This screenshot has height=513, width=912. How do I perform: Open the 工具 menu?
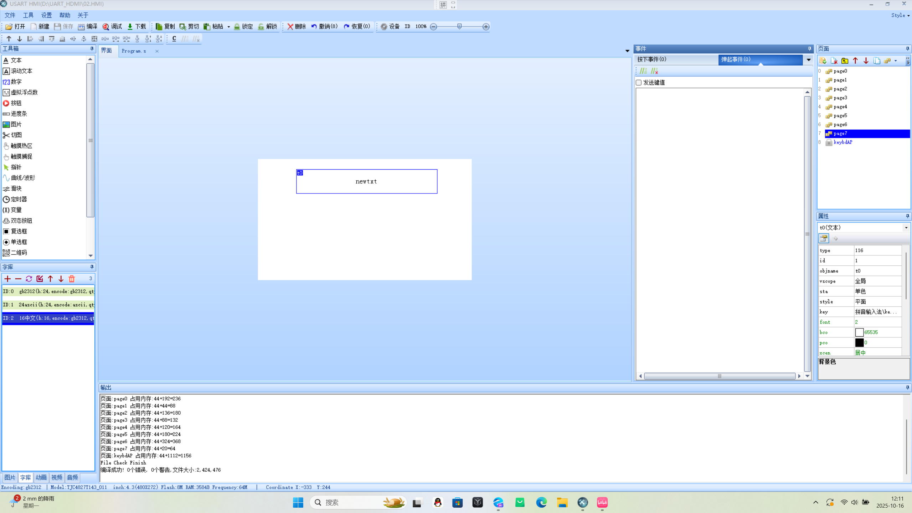tap(28, 15)
